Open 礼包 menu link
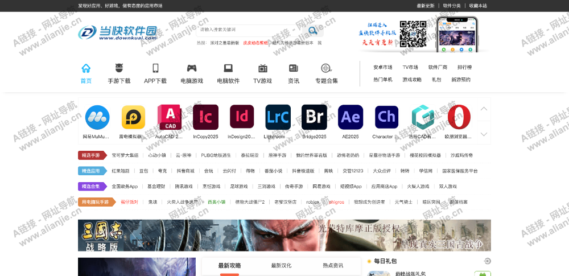The height and width of the screenshot is (276, 569). [x=436, y=80]
